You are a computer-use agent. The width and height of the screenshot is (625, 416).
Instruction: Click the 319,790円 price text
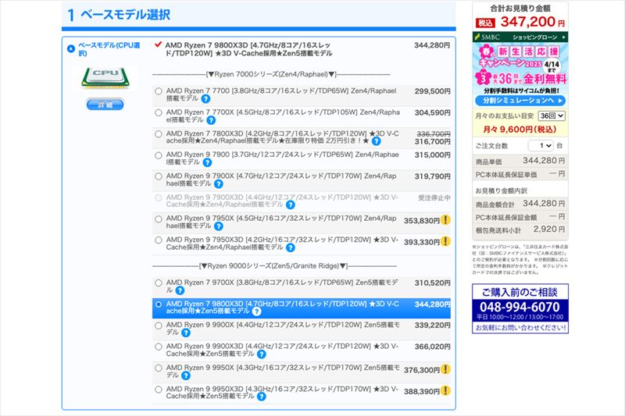[433, 176]
